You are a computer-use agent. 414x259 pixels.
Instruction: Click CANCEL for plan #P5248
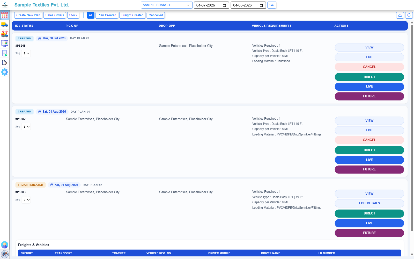[369, 67]
